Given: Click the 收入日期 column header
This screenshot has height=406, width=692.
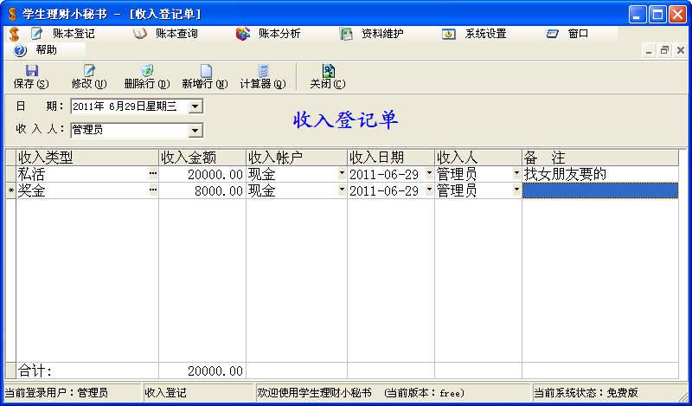Looking at the screenshot, I should click(391, 158).
